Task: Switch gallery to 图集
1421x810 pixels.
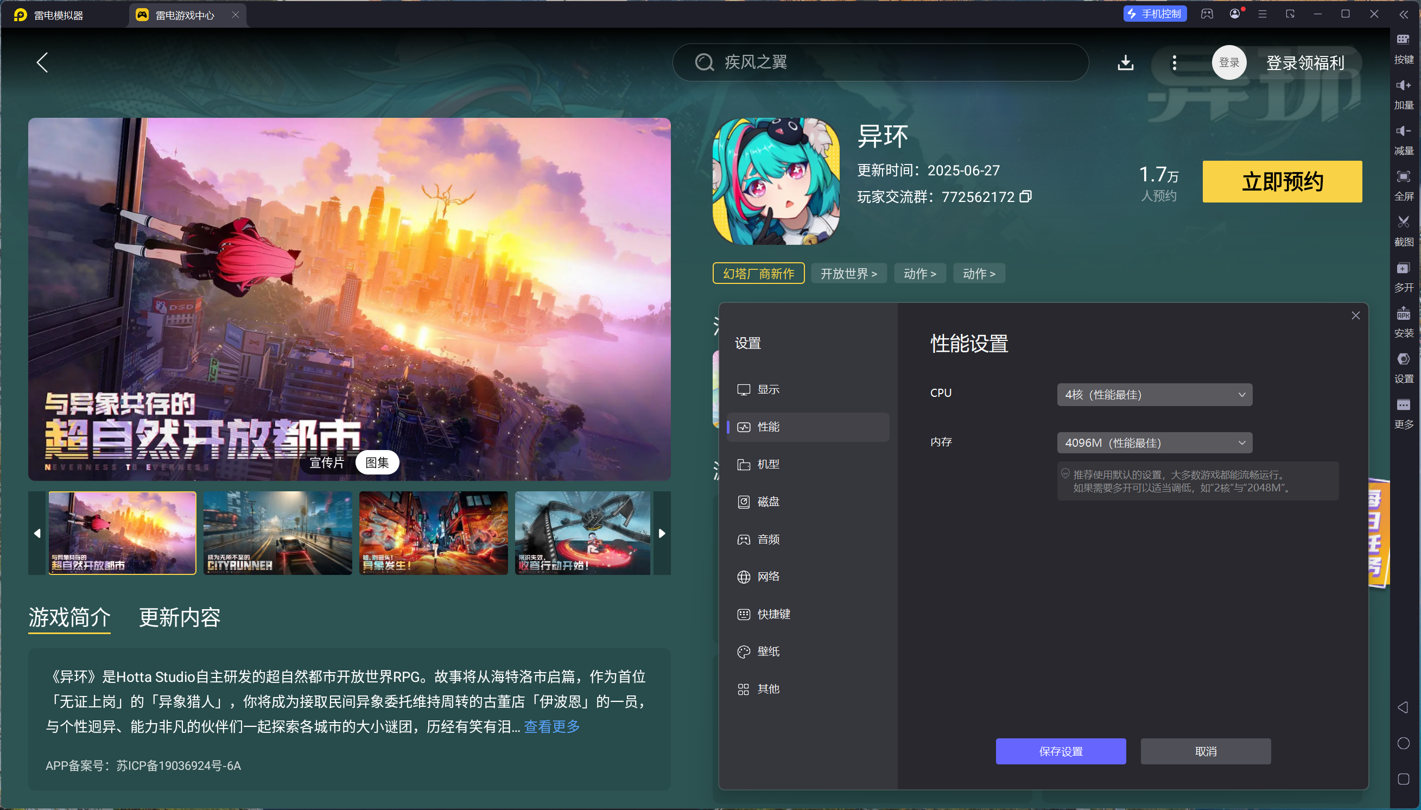Action: 377,463
